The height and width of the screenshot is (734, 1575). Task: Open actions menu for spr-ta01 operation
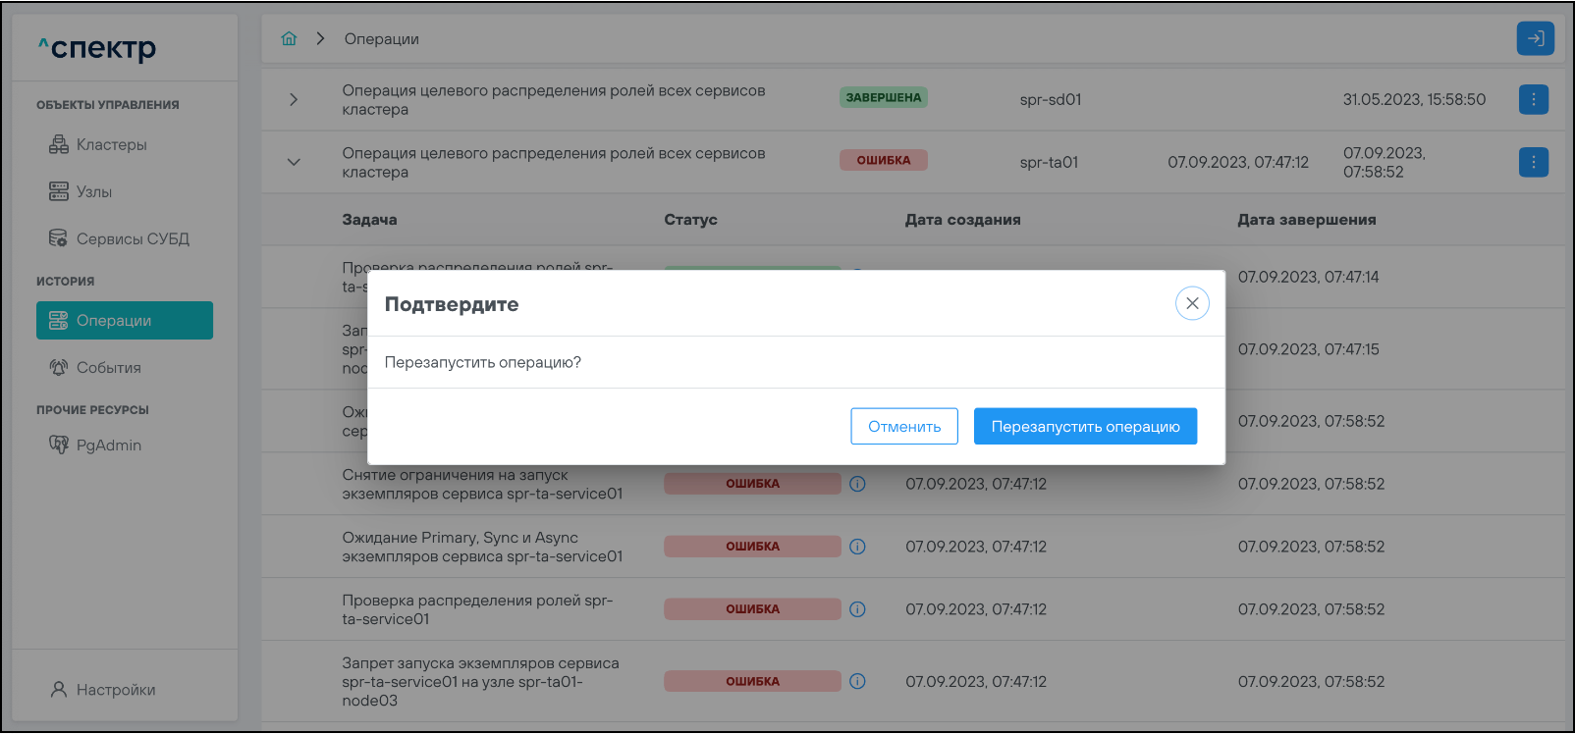click(1533, 162)
